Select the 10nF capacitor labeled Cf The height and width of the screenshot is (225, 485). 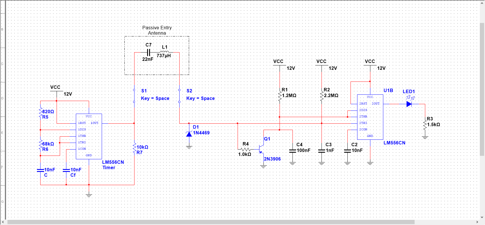(x=66, y=170)
